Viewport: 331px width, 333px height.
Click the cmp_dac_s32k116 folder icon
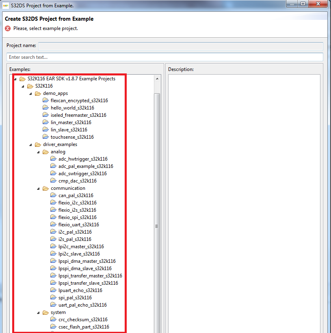coord(53,180)
